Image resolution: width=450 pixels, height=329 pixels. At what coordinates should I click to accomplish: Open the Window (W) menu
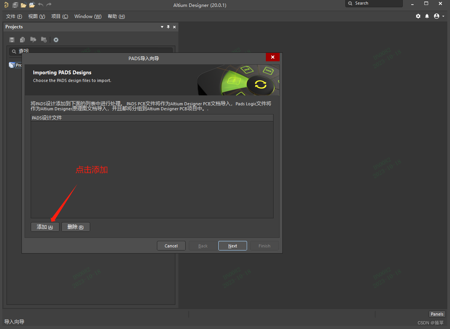click(x=87, y=16)
